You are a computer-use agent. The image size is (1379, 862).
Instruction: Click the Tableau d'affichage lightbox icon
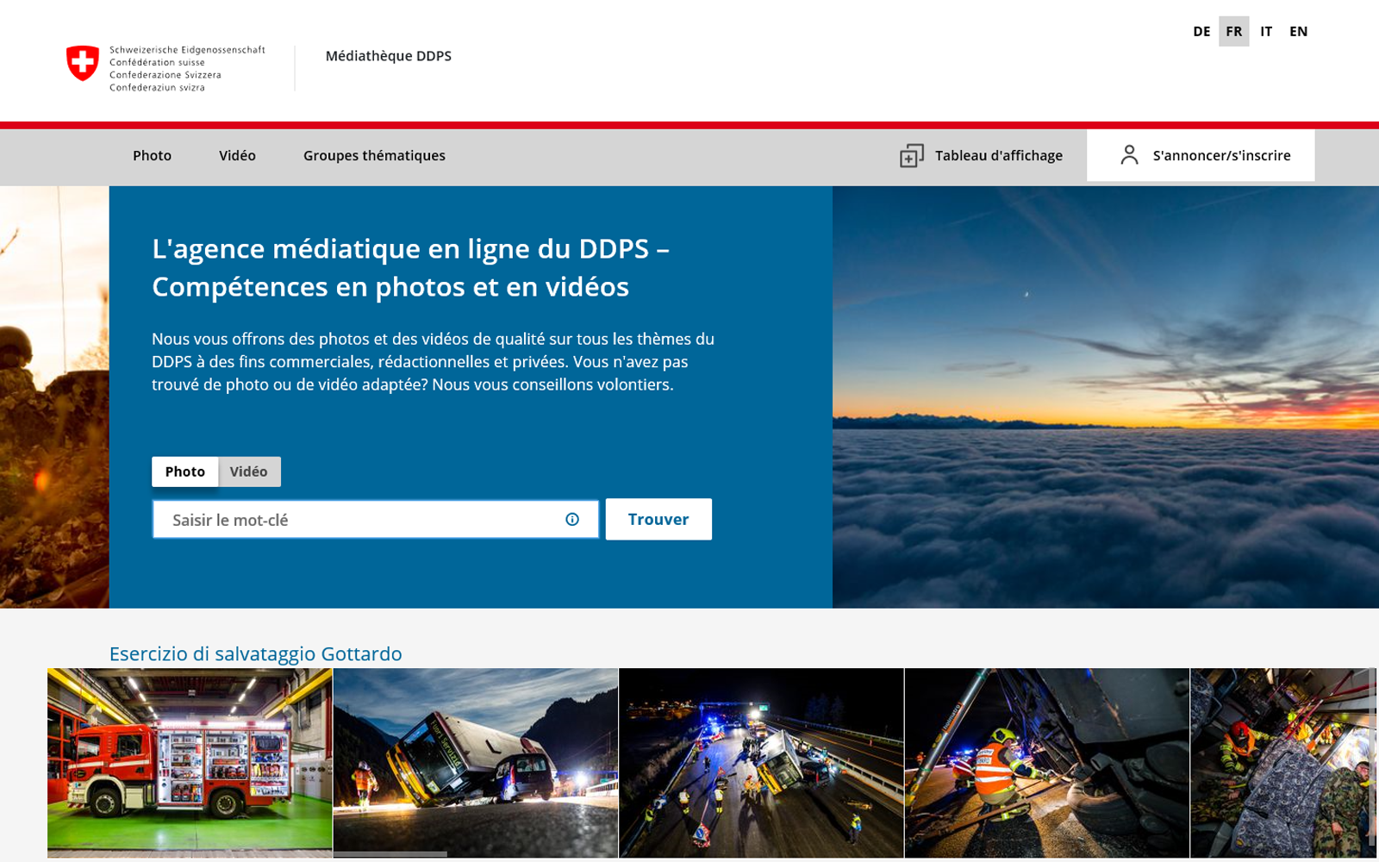tap(911, 156)
